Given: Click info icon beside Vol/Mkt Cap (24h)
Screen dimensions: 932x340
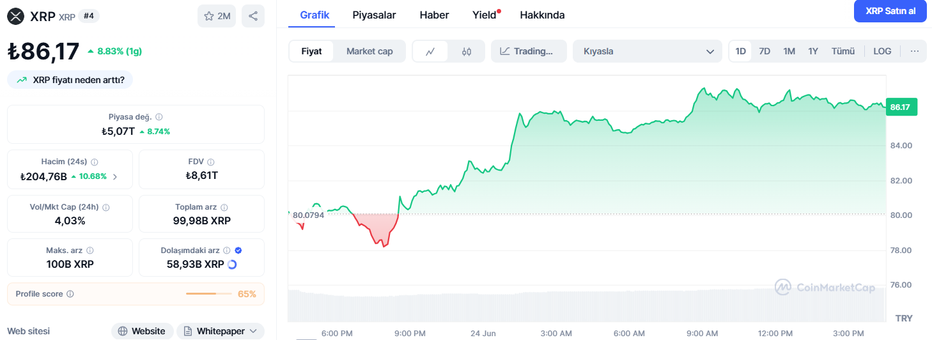Looking at the screenshot, I should pos(106,207).
